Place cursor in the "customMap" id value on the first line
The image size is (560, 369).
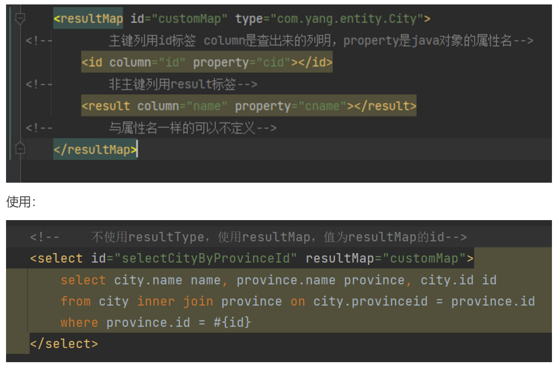pyautogui.click(x=189, y=19)
